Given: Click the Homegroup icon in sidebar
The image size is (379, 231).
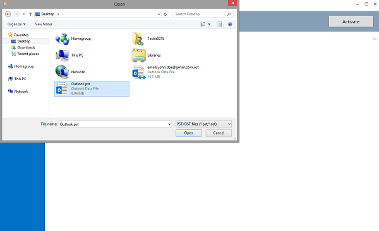Looking at the screenshot, I should [x=10, y=66].
